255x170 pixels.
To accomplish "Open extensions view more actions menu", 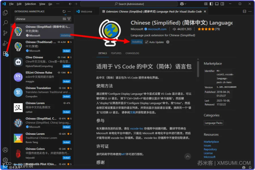I will (69, 11).
